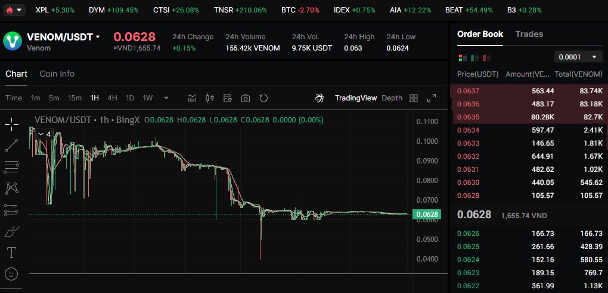The height and width of the screenshot is (293, 608).
Task: Open the hot coins fire dropdown
Action: coord(14,10)
